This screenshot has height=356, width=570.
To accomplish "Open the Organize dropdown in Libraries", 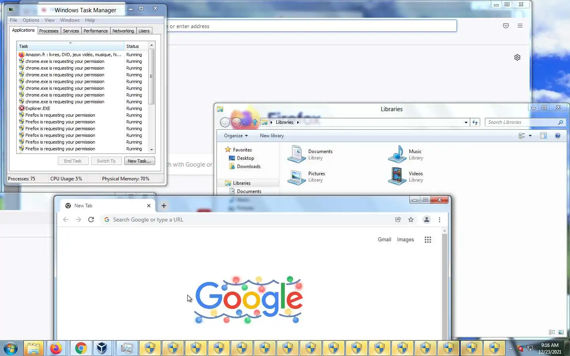I will coord(236,136).
